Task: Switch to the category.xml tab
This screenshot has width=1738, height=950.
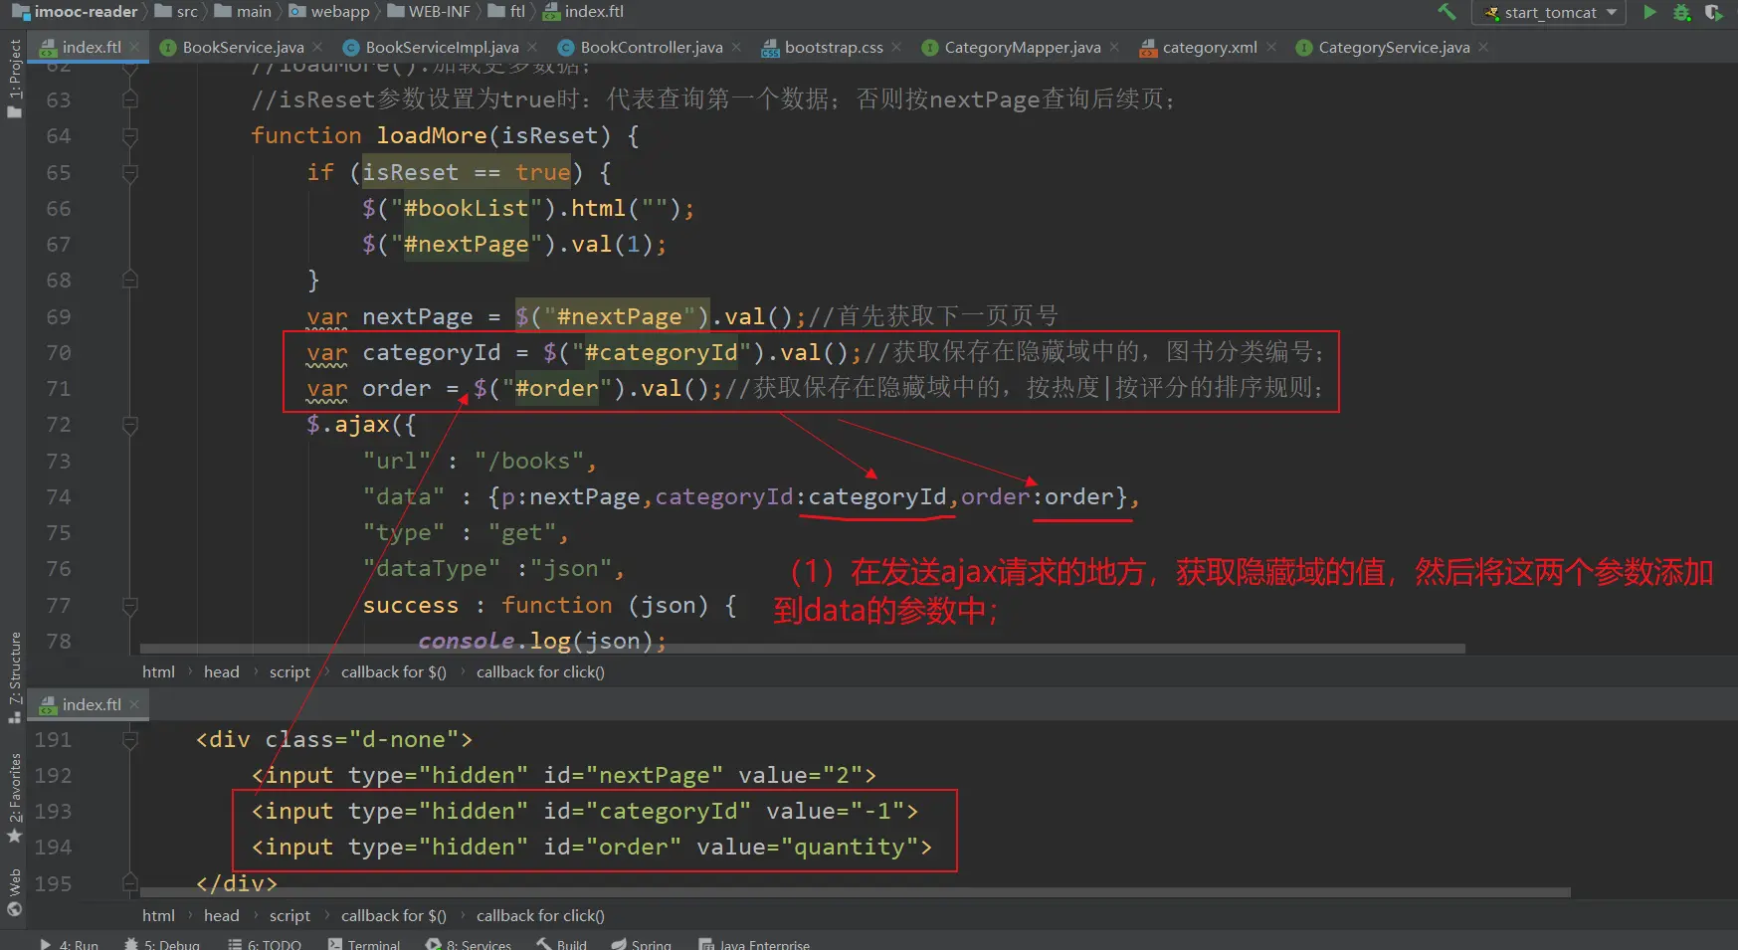Action: point(1209,48)
